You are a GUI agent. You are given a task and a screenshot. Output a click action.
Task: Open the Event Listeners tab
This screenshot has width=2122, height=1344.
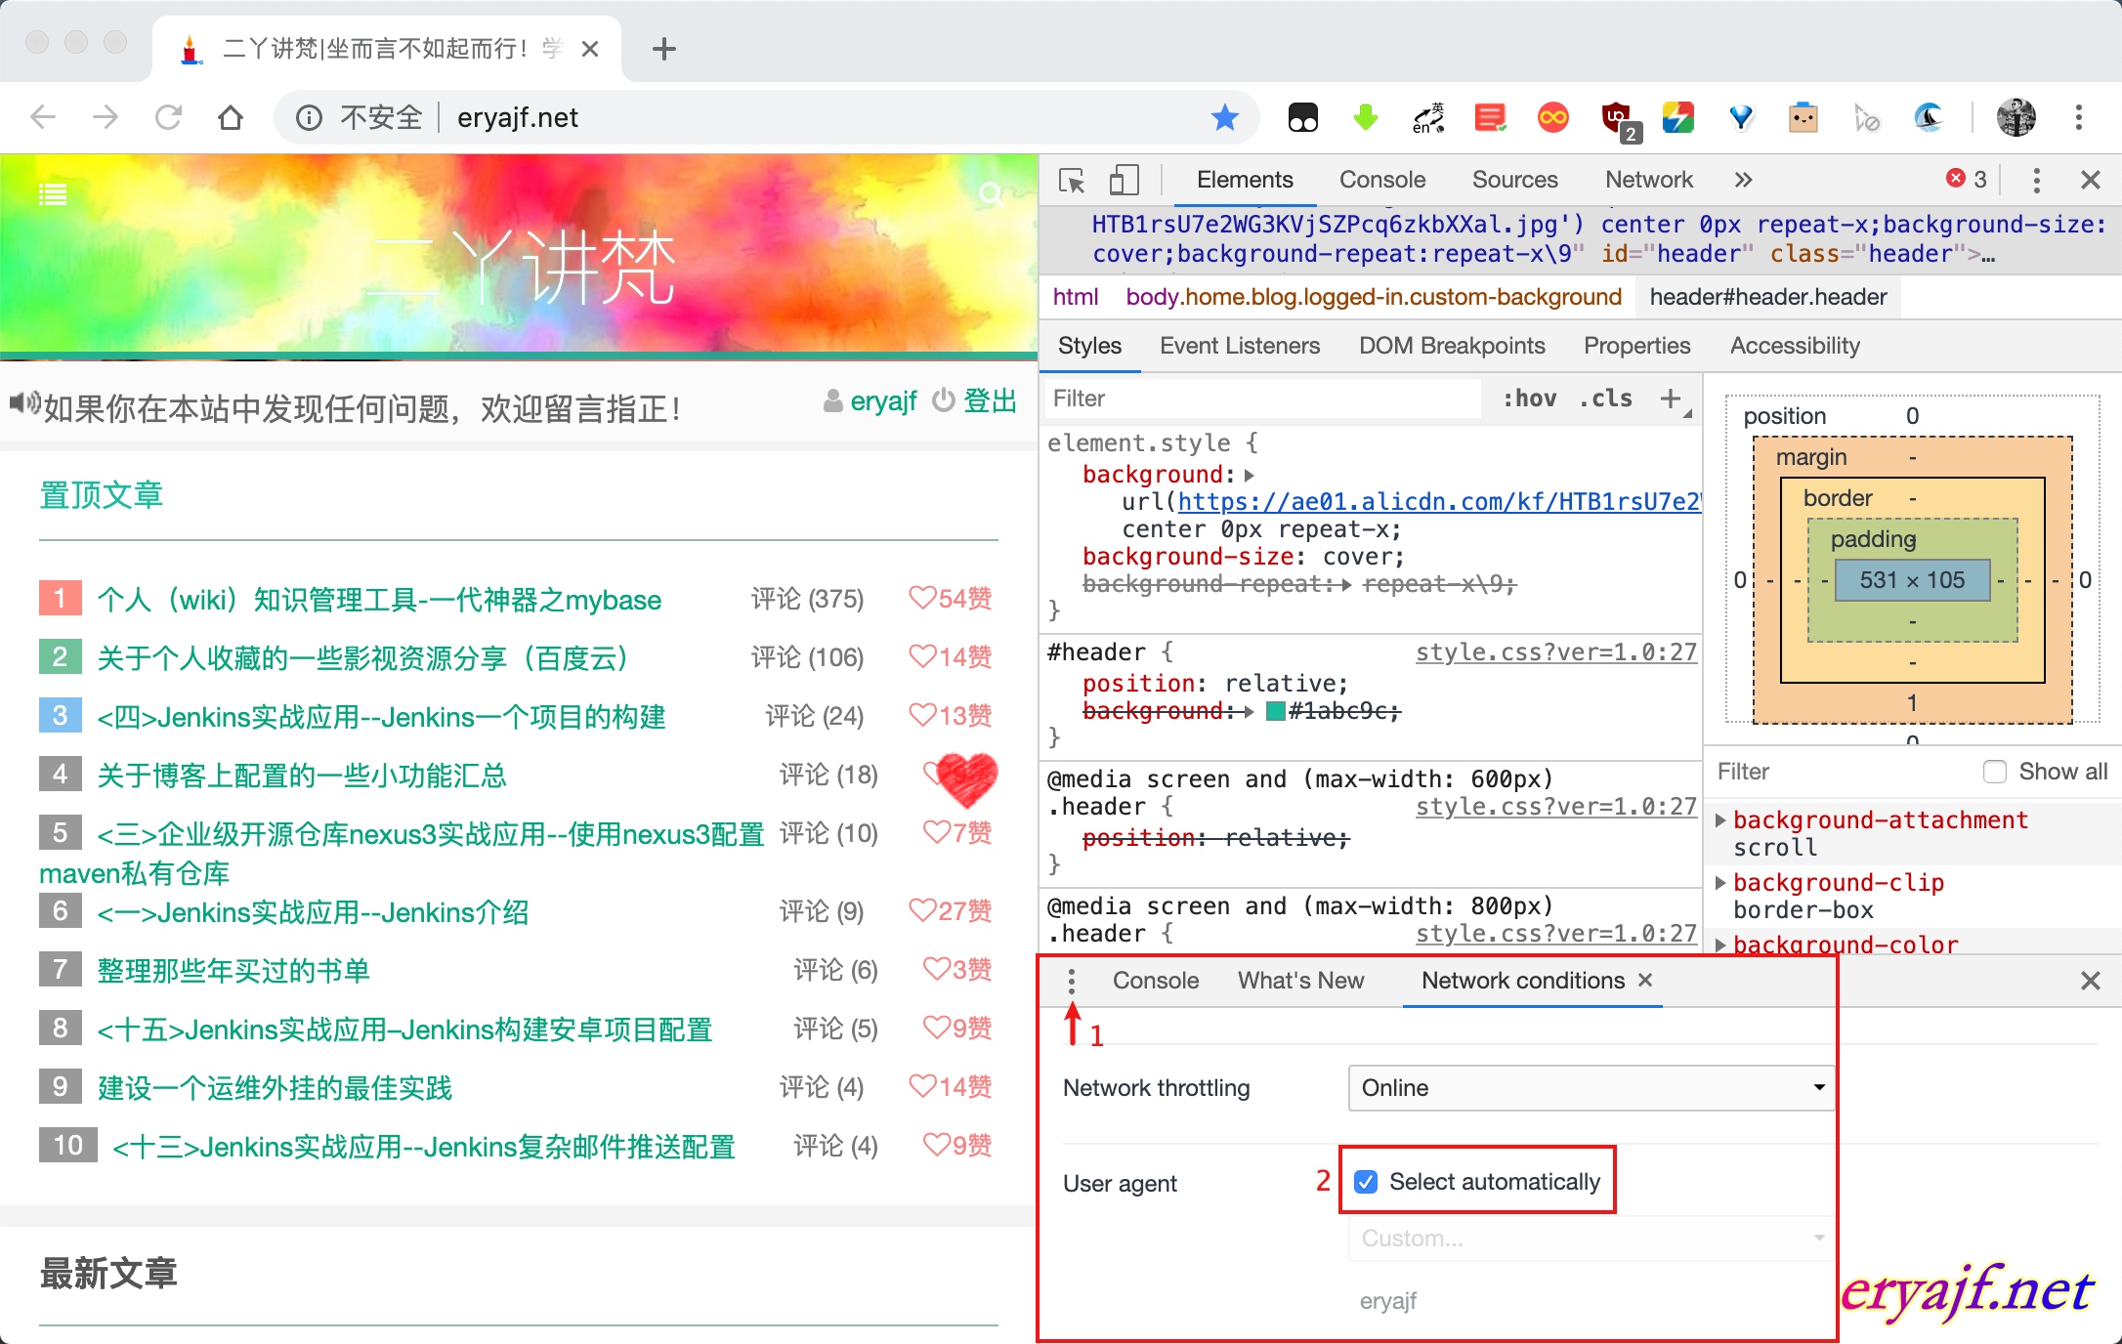point(1239,346)
